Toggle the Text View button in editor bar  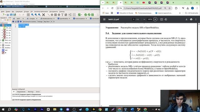(18, 21)
